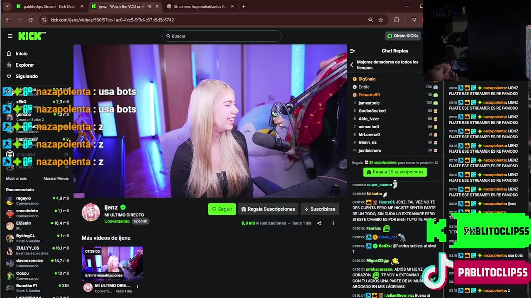
Task: Open the MI ULTIMO DIRE... video title link
Action: pyautogui.click(x=112, y=286)
